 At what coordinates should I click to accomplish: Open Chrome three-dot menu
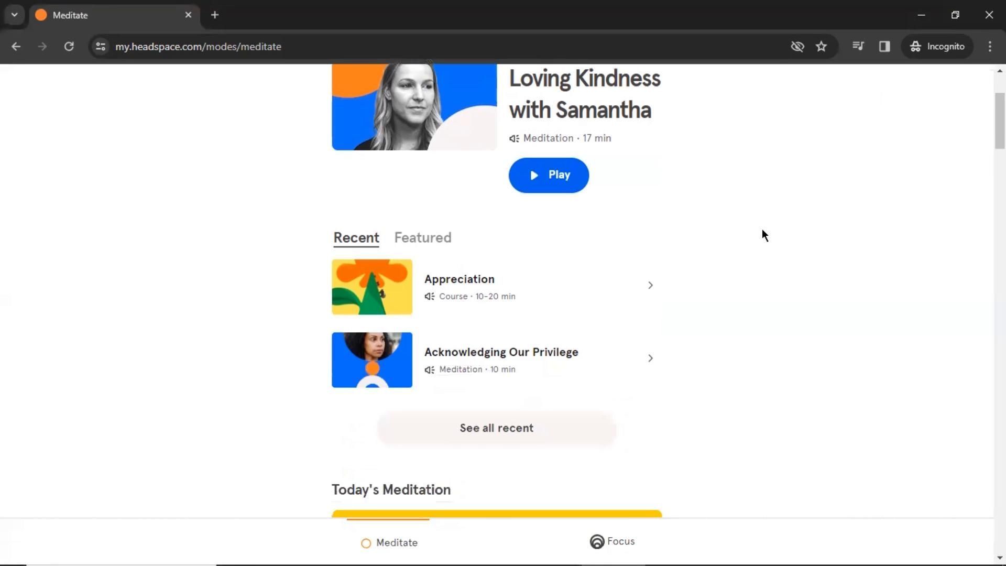pyautogui.click(x=990, y=46)
